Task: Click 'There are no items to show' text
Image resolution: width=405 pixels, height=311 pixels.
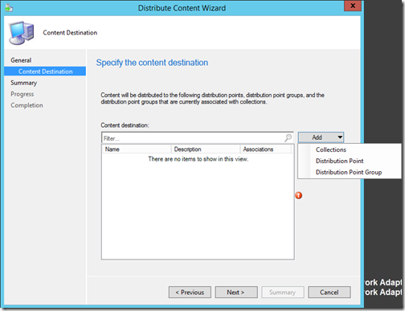Action: pyautogui.click(x=198, y=159)
